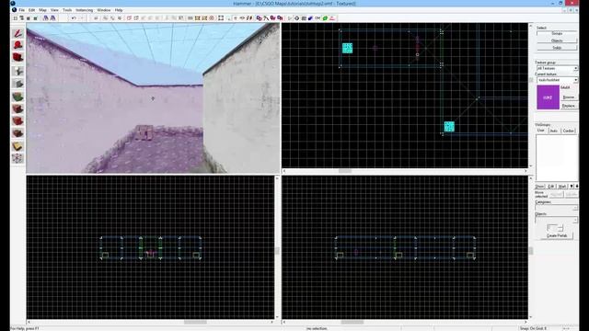589x331 pixels.
Task: Click the Browse texture button
Action: (x=569, y=97)
